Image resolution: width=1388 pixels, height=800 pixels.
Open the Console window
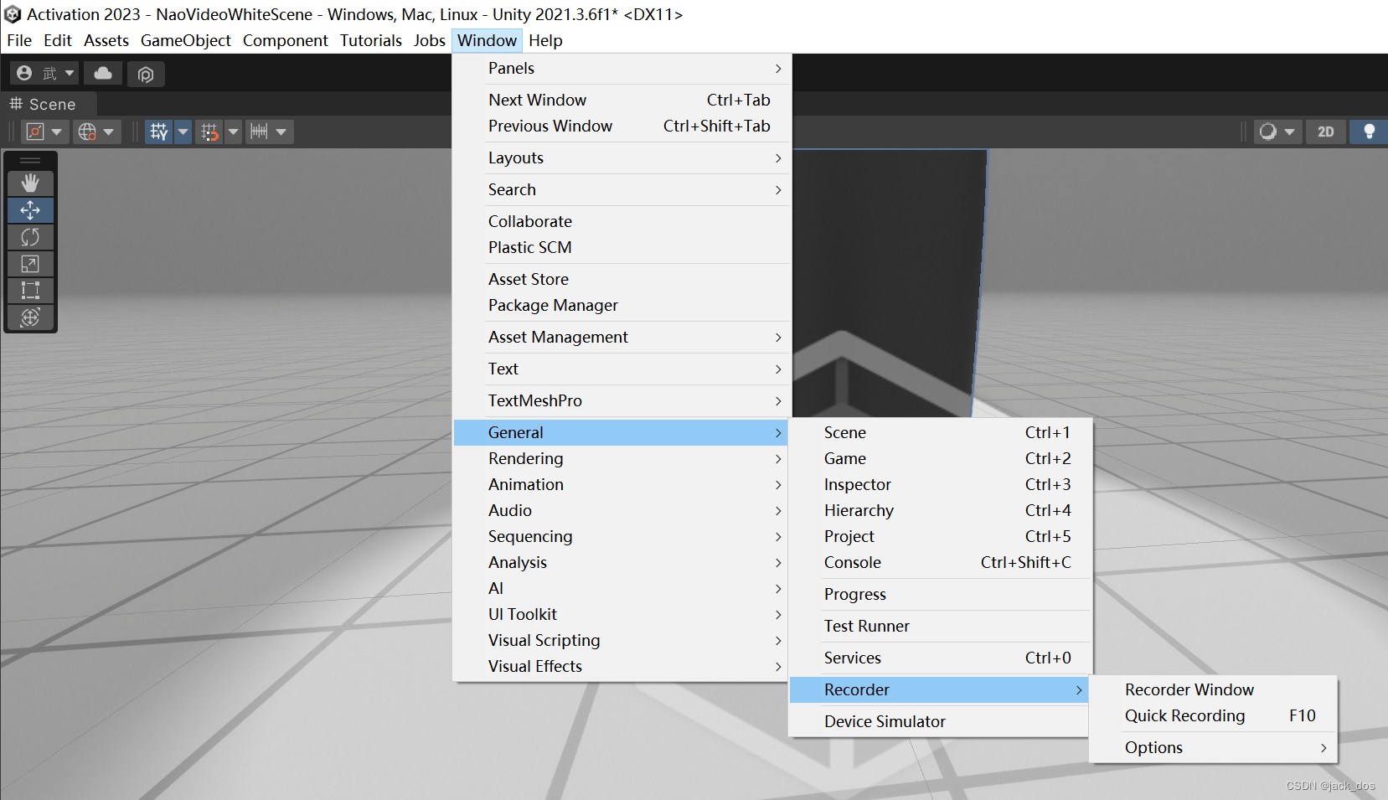(941, 562)
